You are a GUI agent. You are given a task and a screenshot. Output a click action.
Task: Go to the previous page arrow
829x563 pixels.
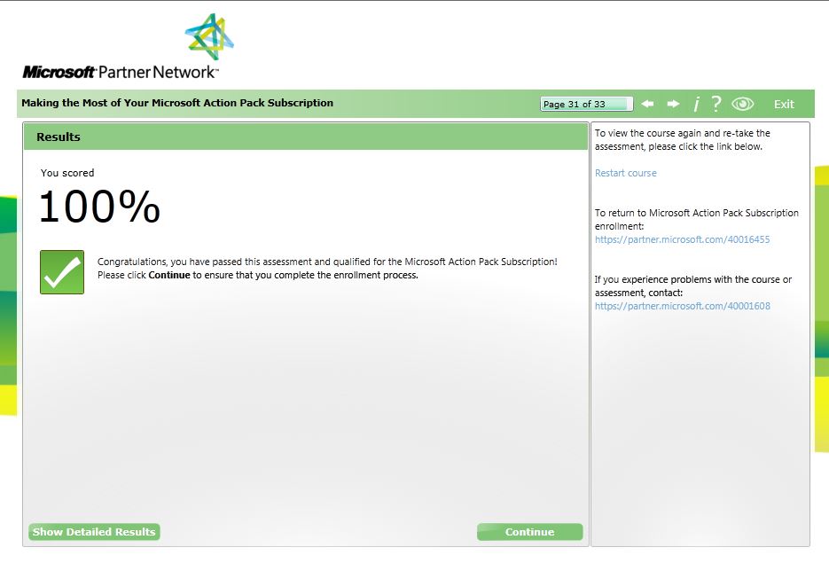point(648,104)
